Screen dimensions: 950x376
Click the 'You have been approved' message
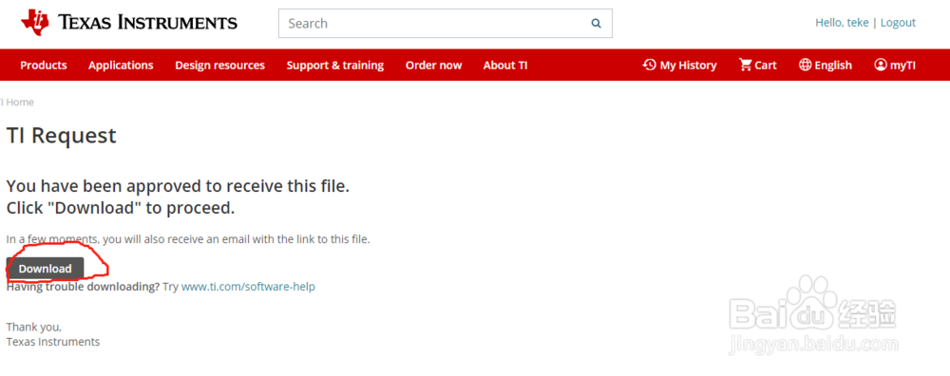pos(178,186)
